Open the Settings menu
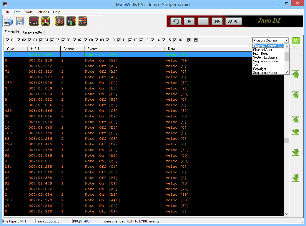The image size is (306, 226). 43,12
